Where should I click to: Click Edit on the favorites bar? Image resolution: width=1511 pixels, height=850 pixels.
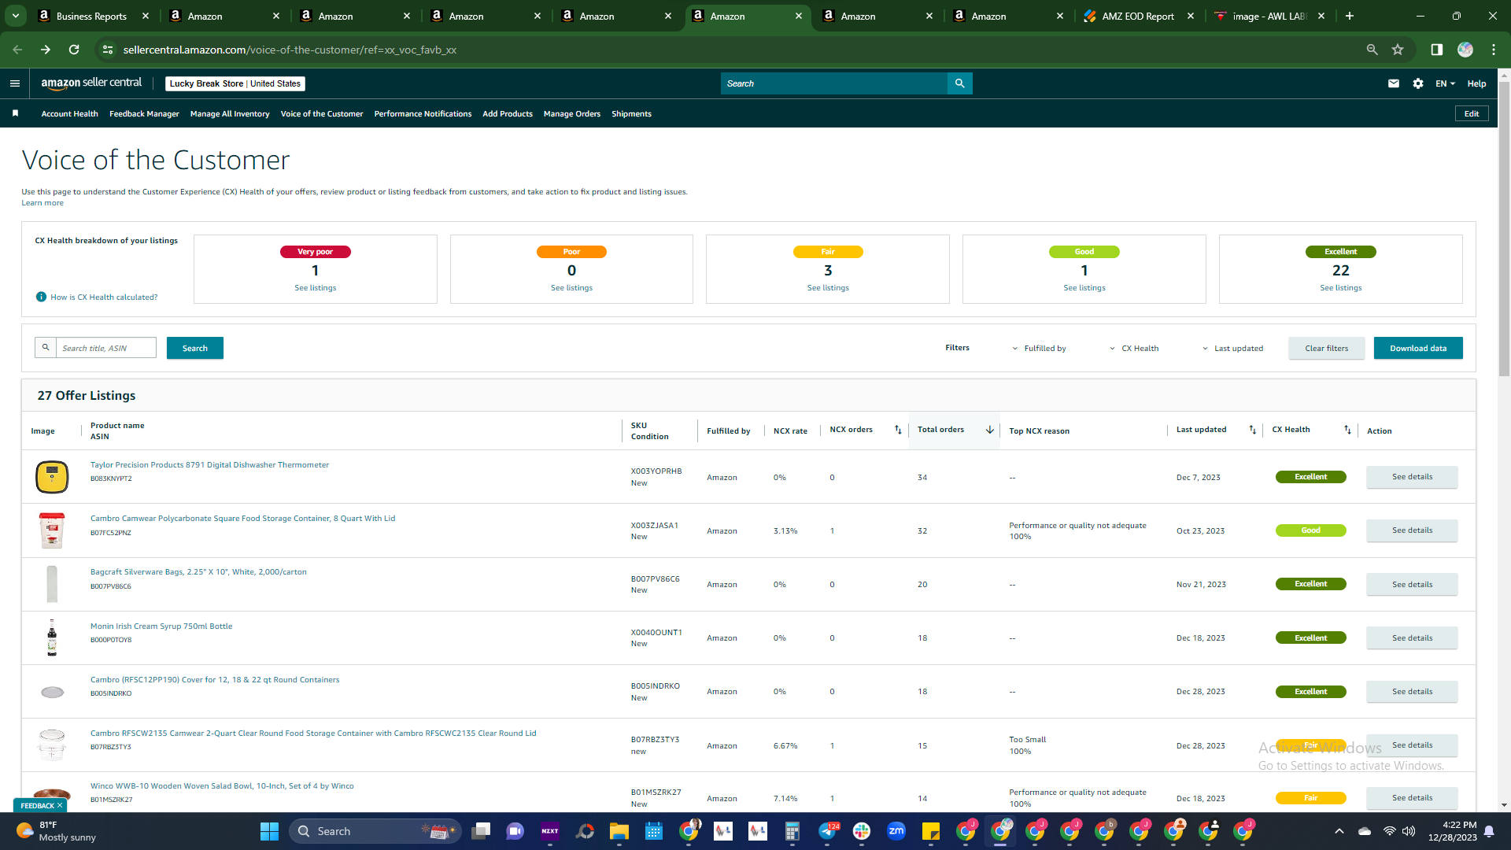coord(1472,114)
